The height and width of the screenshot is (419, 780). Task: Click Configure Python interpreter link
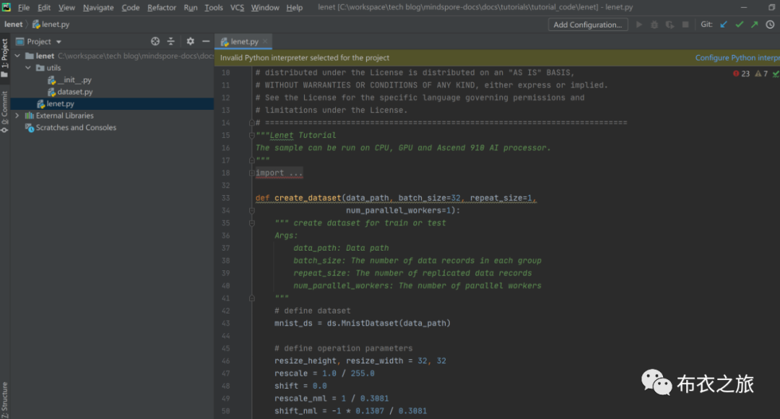(x=737, y=58)
